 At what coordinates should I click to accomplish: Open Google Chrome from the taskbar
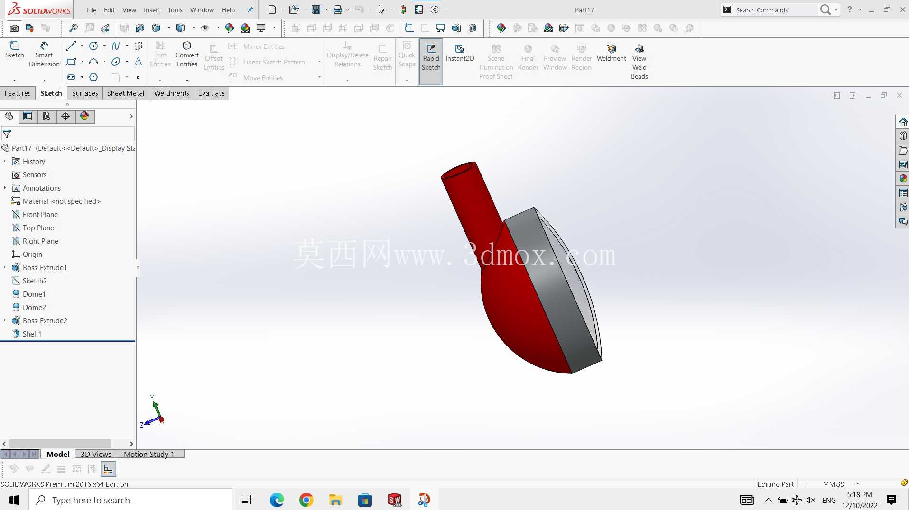(x=306, y=500)
